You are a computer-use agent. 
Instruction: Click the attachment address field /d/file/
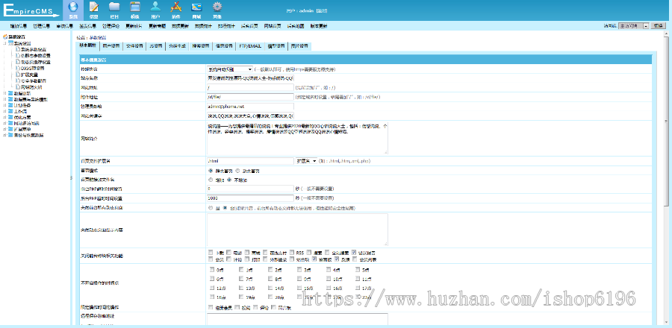click(250, 97)
